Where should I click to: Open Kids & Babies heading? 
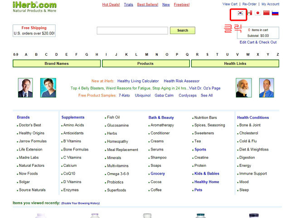pyautogui.click(x=207, y=174)
